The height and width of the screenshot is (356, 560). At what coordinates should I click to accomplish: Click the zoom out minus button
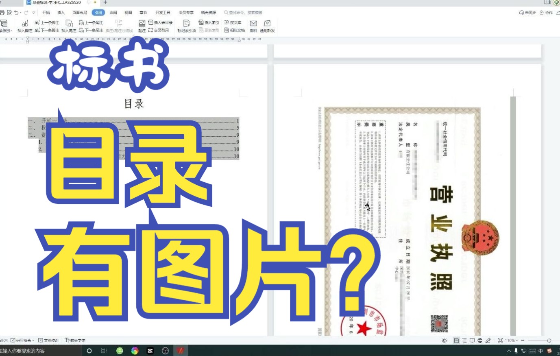(523, 340)
